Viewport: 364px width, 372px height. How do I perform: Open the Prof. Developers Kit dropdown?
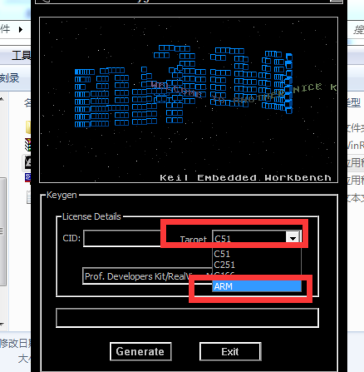(148, 276)
